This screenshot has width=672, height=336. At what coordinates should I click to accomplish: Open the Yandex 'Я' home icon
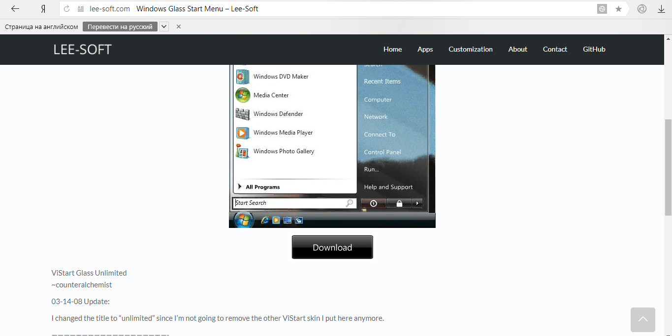[43, 9]
